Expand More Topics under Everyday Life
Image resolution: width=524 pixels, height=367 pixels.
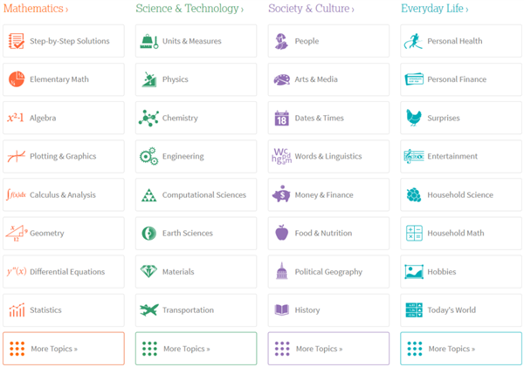tap(461, 349)
